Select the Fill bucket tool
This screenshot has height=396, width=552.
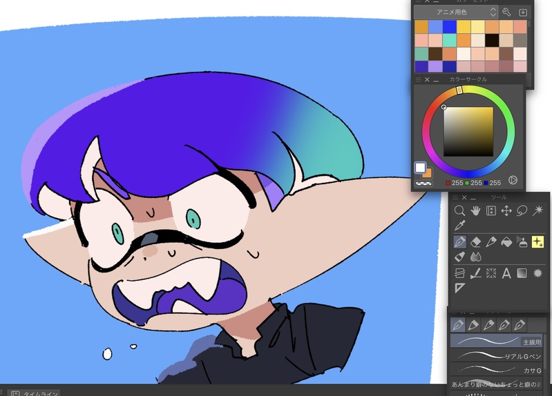coord(506,242)
